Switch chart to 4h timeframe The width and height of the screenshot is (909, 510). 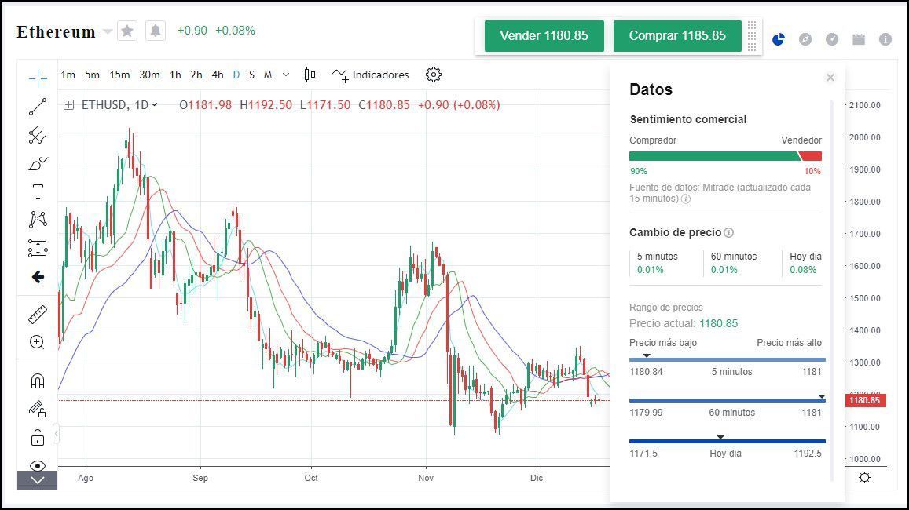pos(218,75)
